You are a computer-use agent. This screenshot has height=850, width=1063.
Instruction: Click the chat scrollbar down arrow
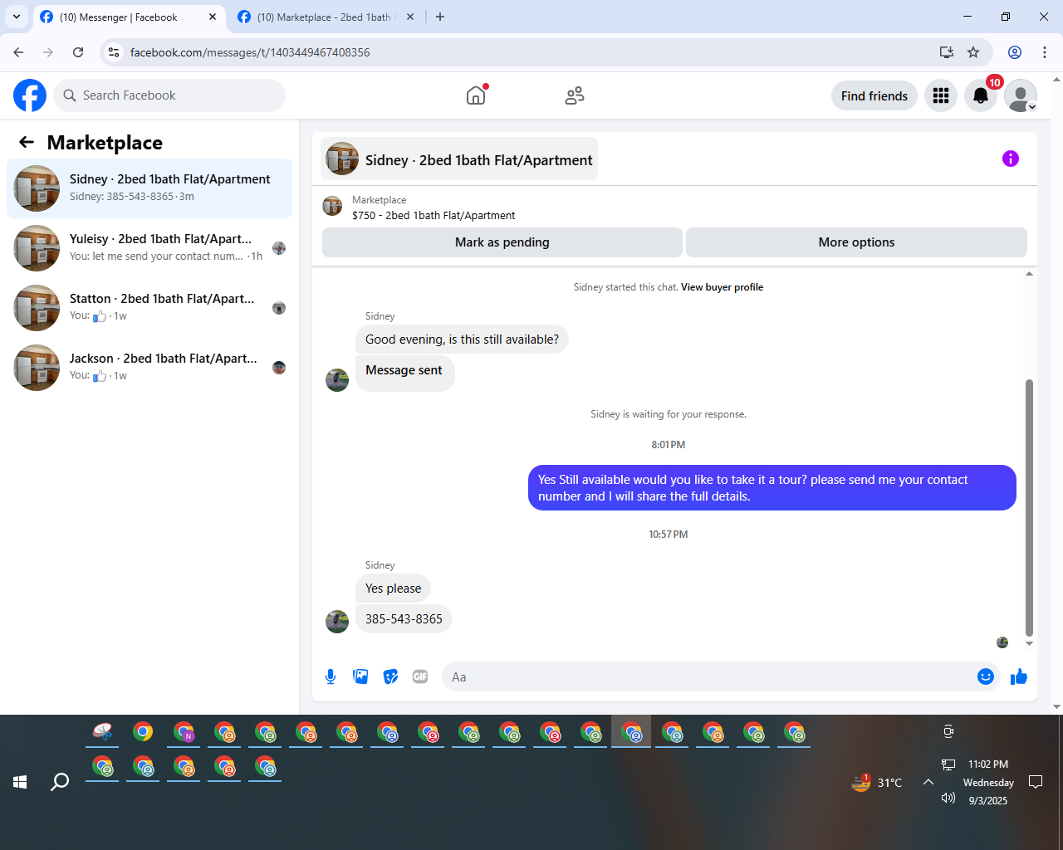point(1030,643)
